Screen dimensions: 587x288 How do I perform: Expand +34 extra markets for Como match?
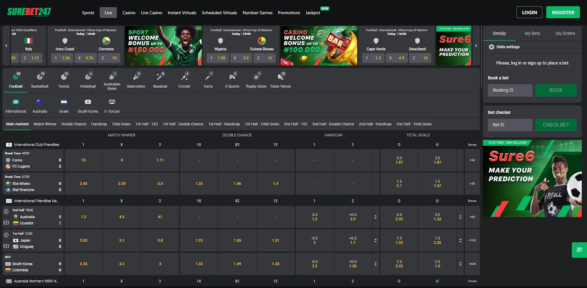[x=472, y=160]
